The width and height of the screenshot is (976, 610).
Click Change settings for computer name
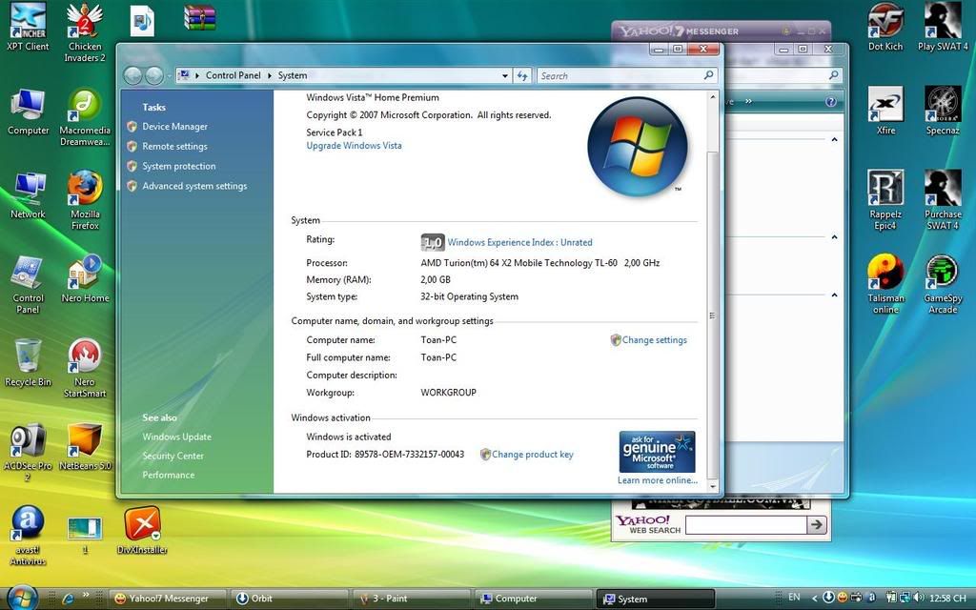click(x=654, y=340)
